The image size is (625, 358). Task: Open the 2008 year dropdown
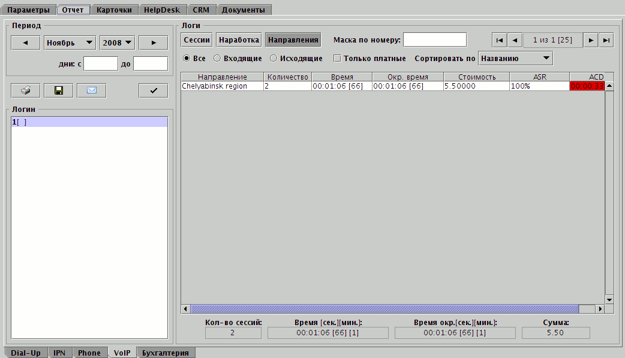click(117, 43)
